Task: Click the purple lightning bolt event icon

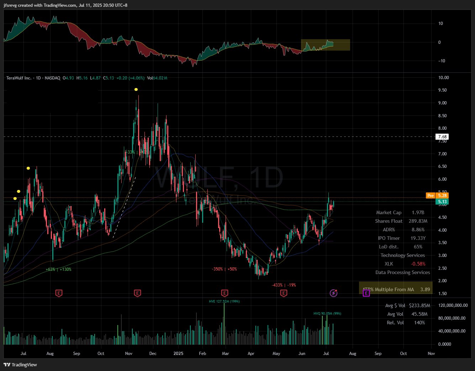Action: click(x=333, y=293)
